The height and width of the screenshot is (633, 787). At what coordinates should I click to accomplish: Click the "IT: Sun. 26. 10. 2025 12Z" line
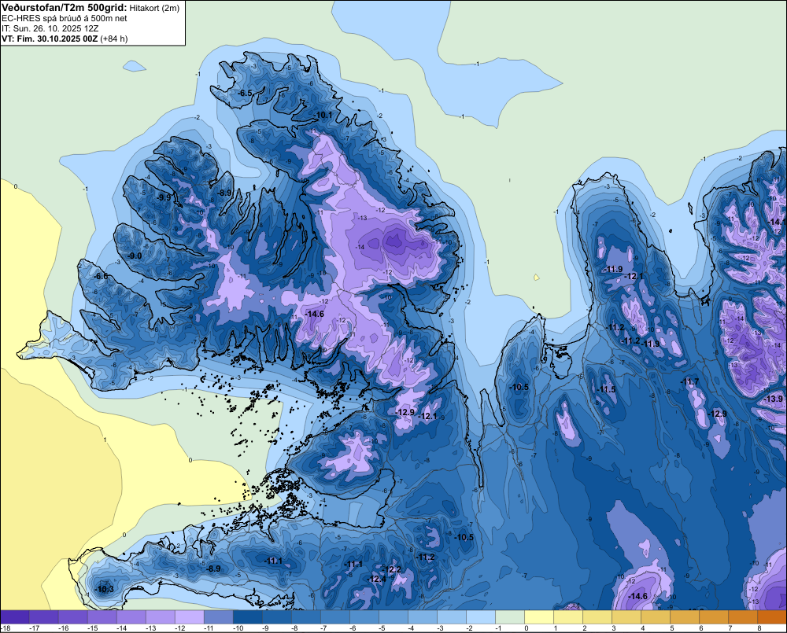[x=50, y=28]
